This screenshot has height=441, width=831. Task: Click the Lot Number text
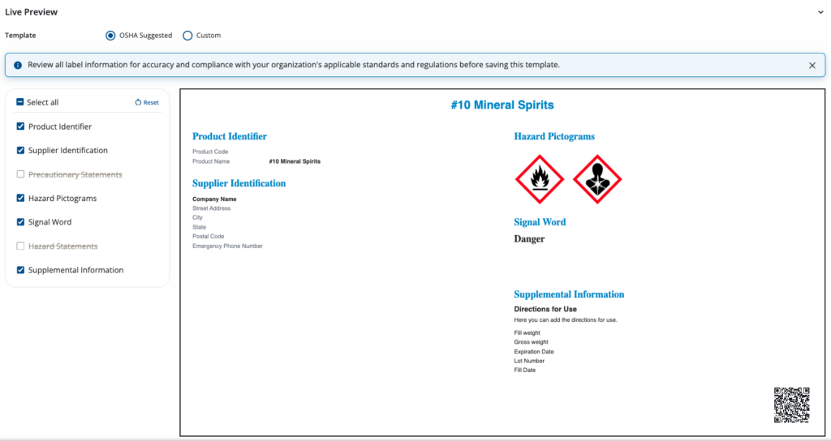(x=529, y=361)
